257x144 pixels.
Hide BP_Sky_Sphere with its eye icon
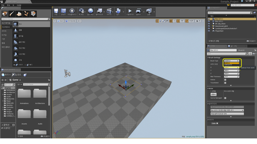209,24
